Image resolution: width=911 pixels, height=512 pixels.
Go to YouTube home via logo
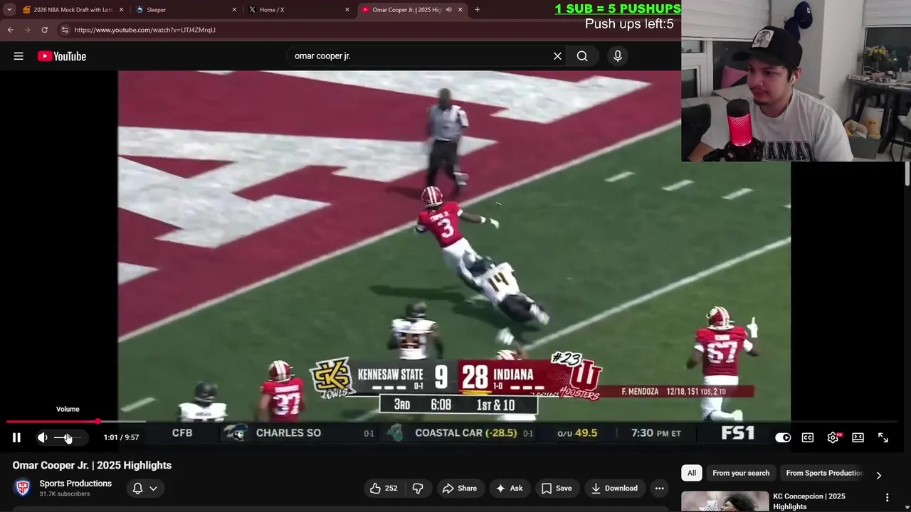[62, 56]
